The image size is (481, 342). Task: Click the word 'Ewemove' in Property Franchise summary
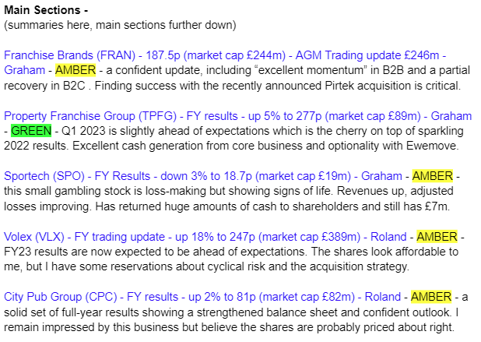tap(432, 146)
